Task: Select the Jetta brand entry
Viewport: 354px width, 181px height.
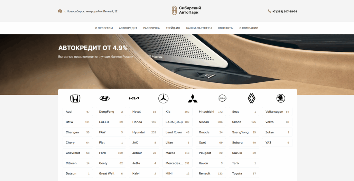Action: (144, 163)
